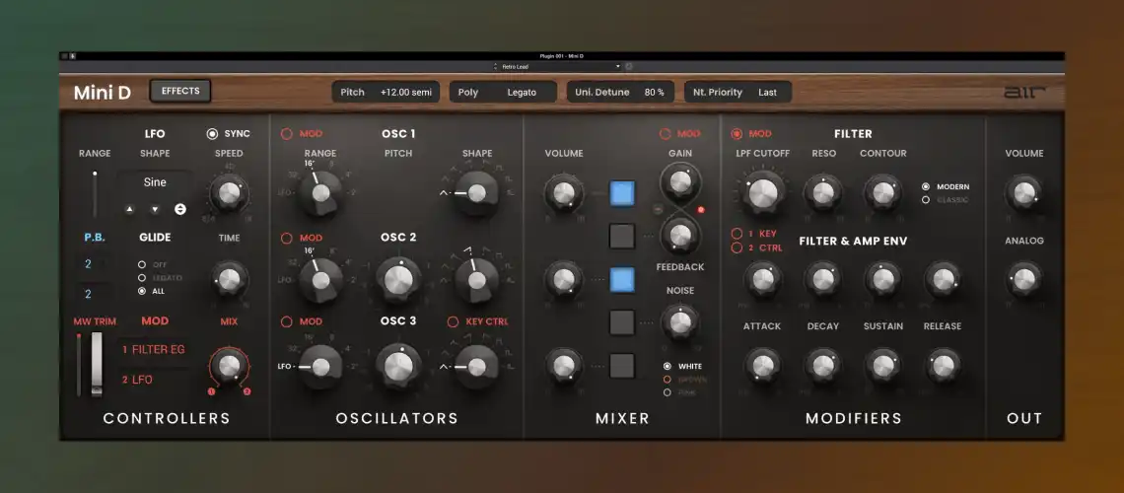This screenshot has width=1124, height=493.
Task: Click the upper P.B. range value 2
Action: coord(96,264)
